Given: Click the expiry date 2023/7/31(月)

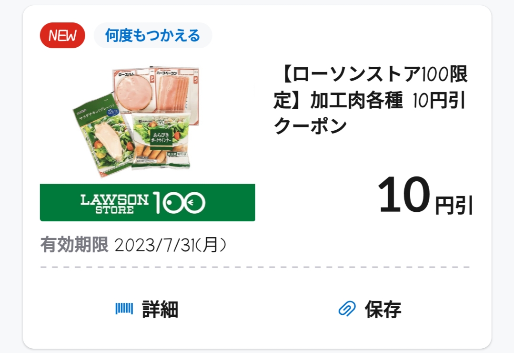Looking at the screenshot, I should [x=170, y=245].
